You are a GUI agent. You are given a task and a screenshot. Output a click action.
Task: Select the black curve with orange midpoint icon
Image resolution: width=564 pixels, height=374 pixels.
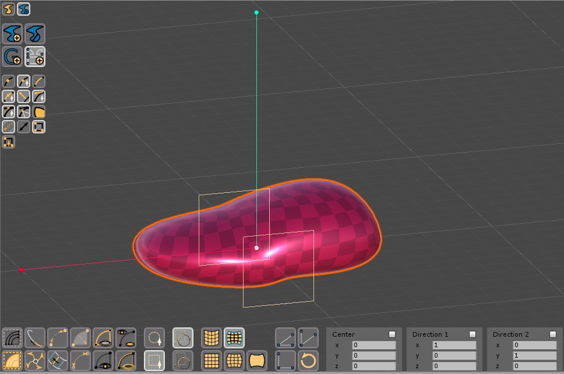[x=9, y=82]
